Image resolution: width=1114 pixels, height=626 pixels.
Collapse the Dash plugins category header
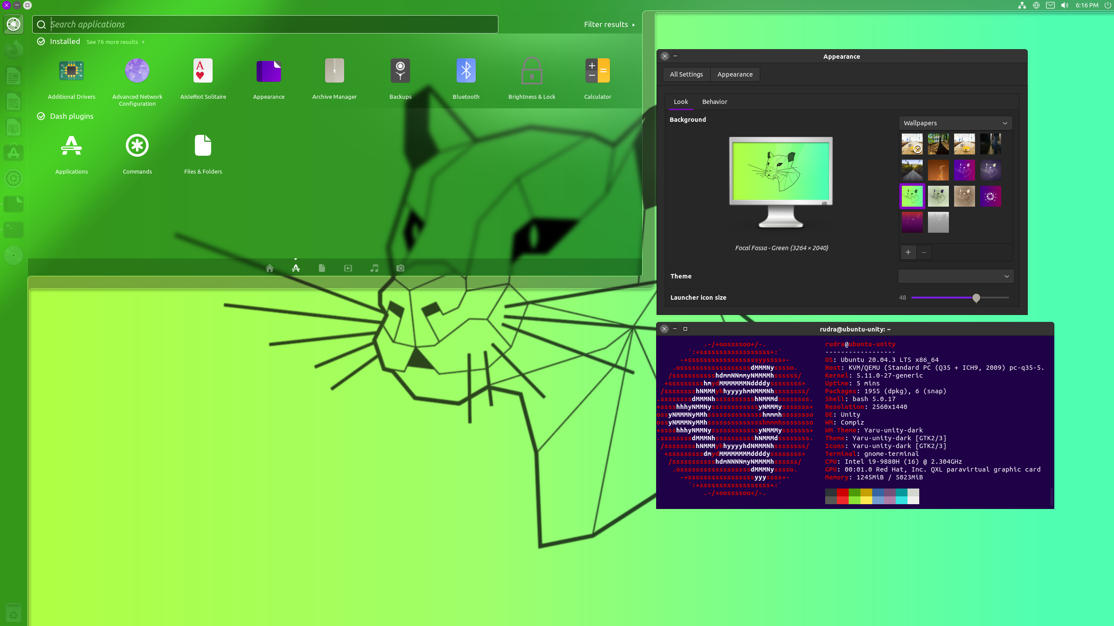click(71, 116)
